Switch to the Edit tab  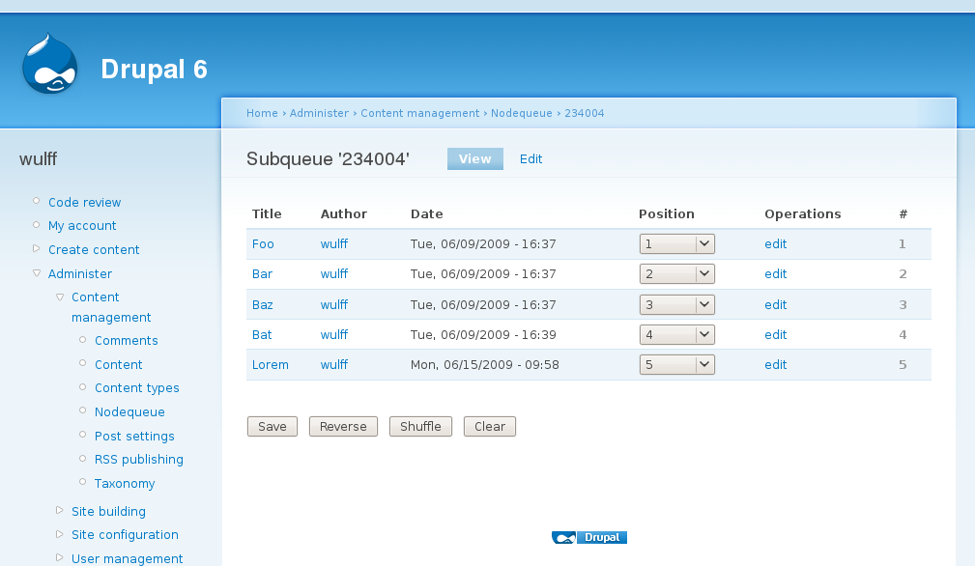pos(531,159)
